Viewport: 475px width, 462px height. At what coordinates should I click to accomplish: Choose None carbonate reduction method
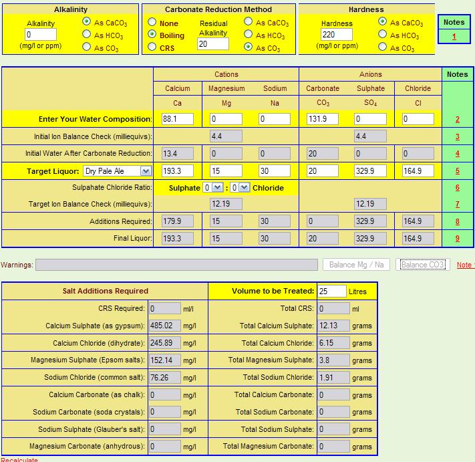152,22
